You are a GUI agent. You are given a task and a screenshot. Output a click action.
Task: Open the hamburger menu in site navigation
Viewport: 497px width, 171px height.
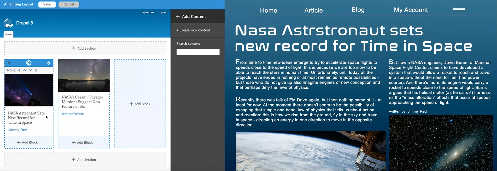pyautogui.click(x=459, y=10)
